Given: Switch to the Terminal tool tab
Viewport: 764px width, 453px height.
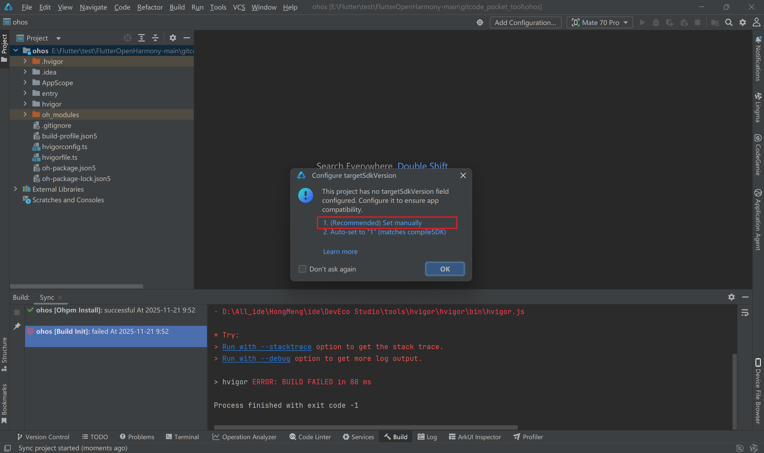Looking at the screenshot, I should (x=182, y=437).
